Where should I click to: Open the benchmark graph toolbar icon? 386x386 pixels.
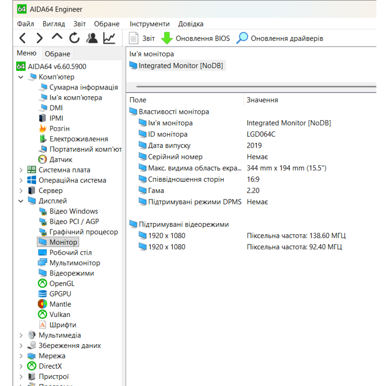[108, 38]
